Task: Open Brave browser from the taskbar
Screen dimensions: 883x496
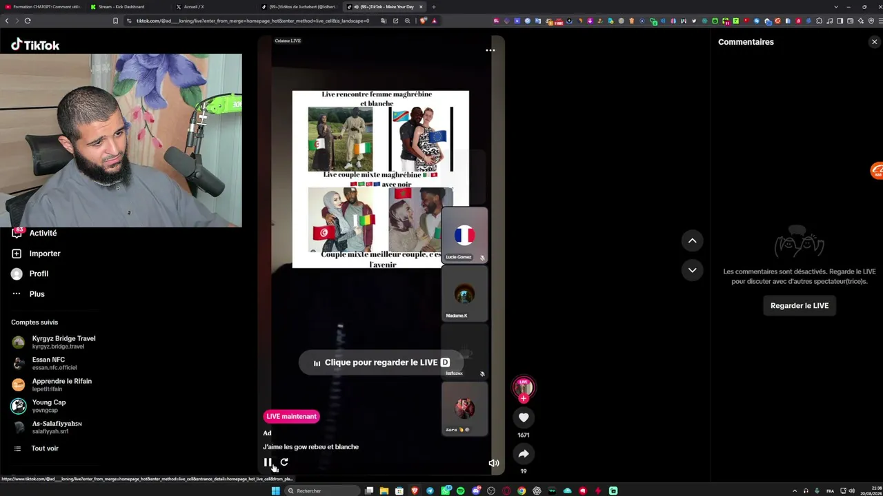Action: 415,490
